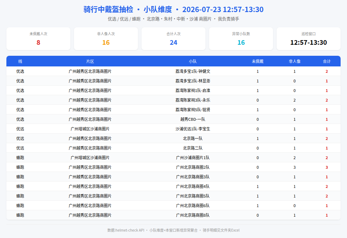Viewport: 347px width, 238px height.
Task: Select team 广州北京路商圈8队
Action: point(193,215)
